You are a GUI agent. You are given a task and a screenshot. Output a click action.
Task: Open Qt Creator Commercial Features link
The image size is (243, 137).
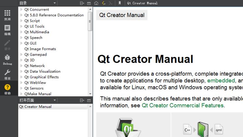tap(182, 105)
